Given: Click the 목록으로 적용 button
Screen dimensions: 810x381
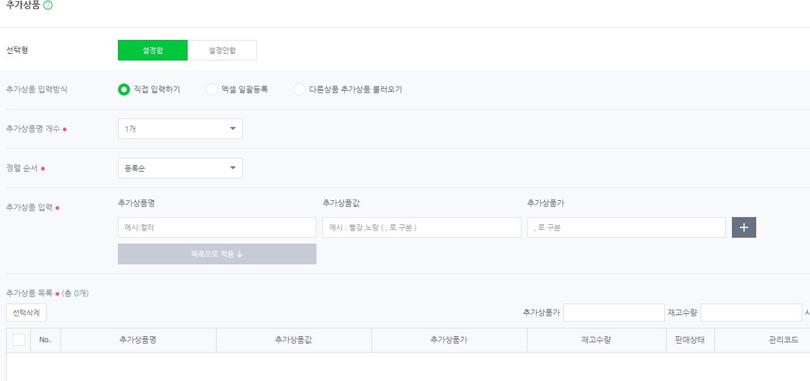Looking at the screenshot, I should coord(217,254).
